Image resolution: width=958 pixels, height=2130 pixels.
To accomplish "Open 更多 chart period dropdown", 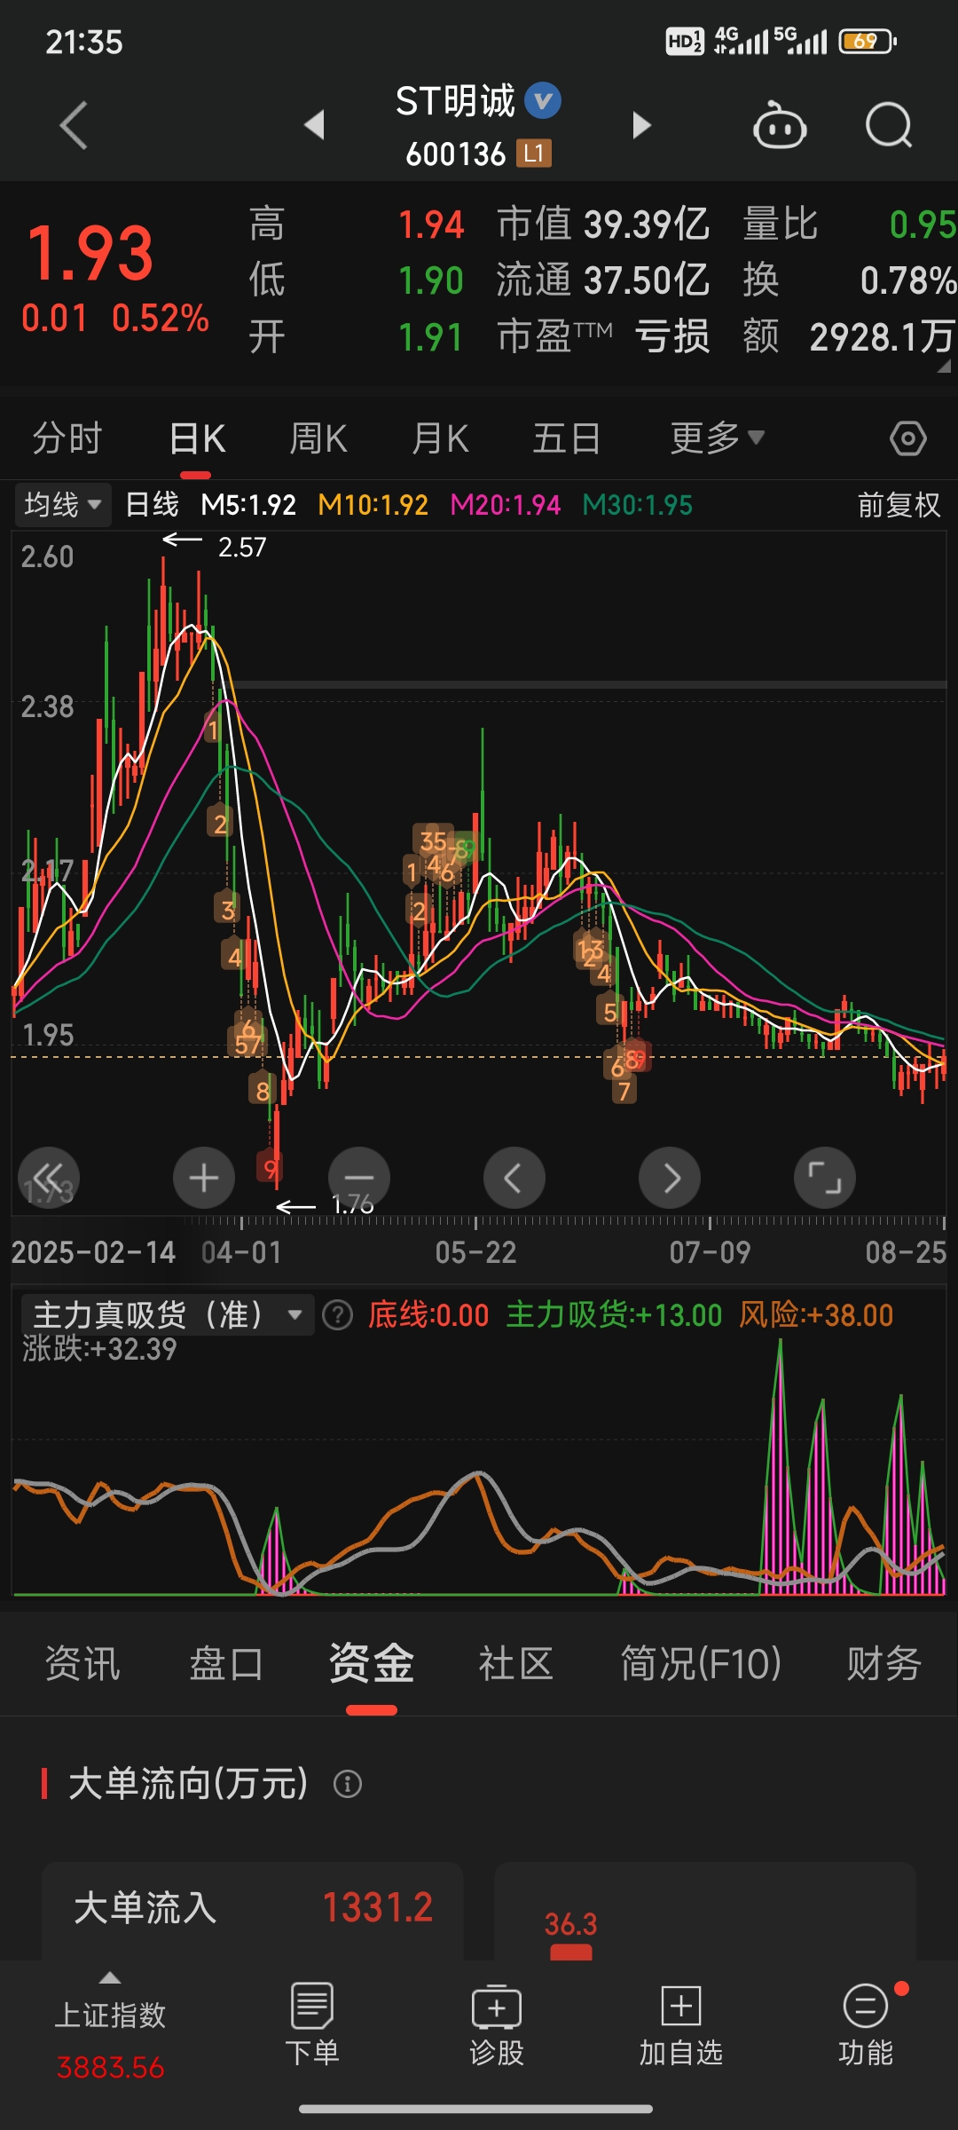I will click(x=718, y=438).
